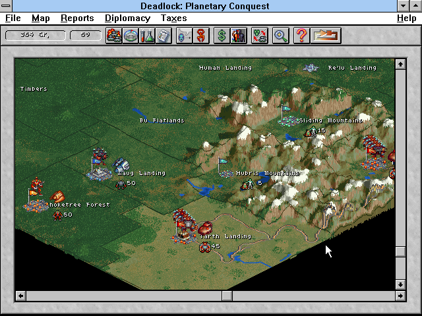The height and width of the screenshot is (316, 422).
Task: Click the Hubris Mountains label text
Action: coord(268,173)
